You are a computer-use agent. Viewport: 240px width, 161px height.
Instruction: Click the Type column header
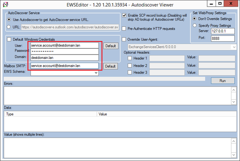click(x=51, y=114)
